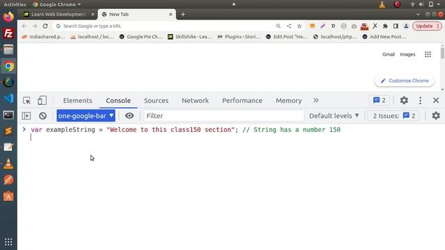Open VLC media player from the dock
This screenshot has height=250, width=445.
pos(8,164)
